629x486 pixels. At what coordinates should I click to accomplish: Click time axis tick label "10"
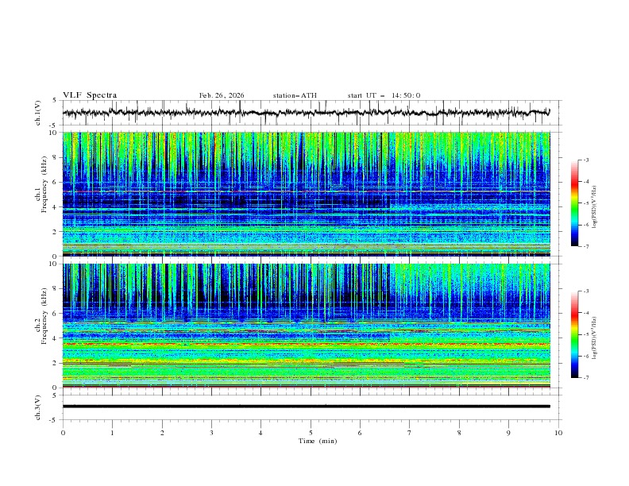pyautogui.click(x=558, y=433)
